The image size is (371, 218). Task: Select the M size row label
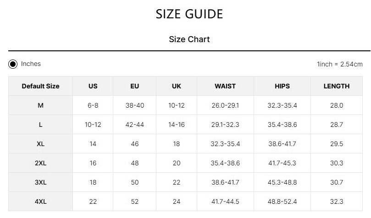click(x=40, y=105)
